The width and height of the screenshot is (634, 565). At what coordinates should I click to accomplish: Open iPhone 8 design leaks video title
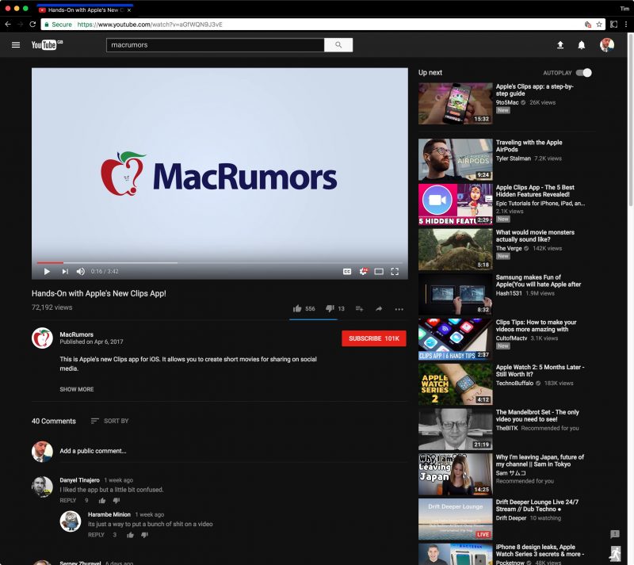click(x=540, y=551)
